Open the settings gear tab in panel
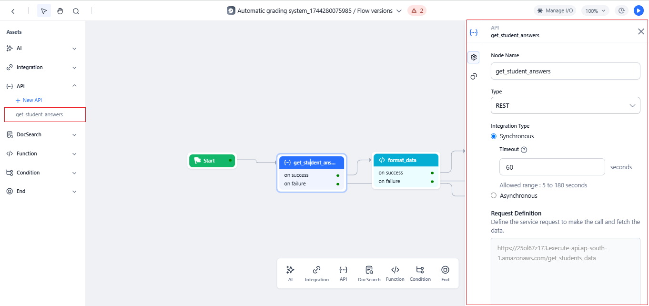Image resolution: width=649 pixels, height=306 pixels. pos(474,57)
